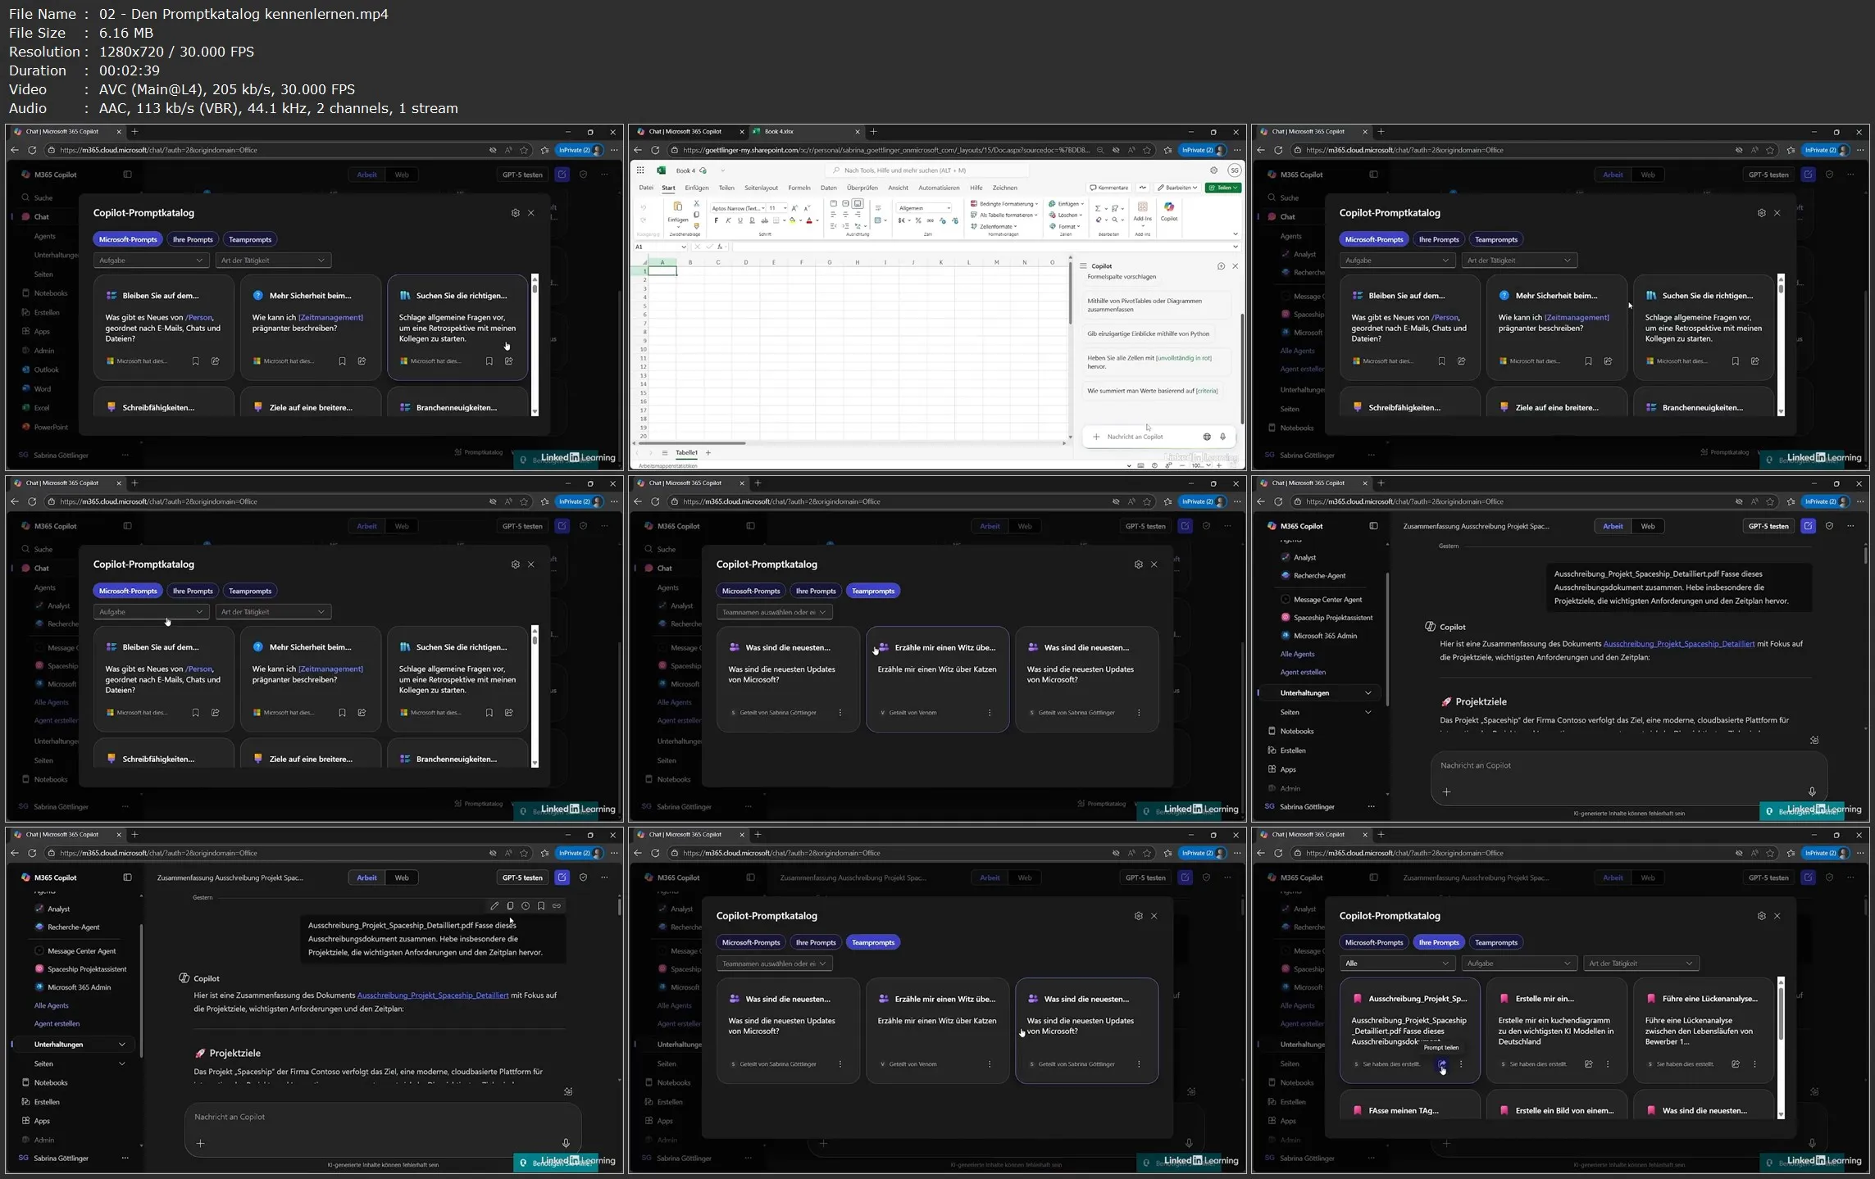Toggle italic (K) in the Excel ribbon
Screen dimensions: 1875x1179
tap(728, 220)
